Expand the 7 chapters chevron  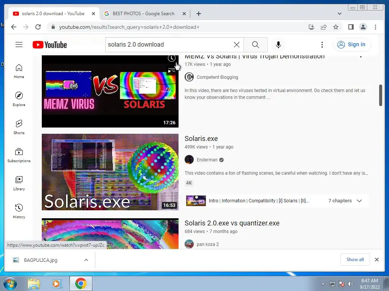point(359,201)
